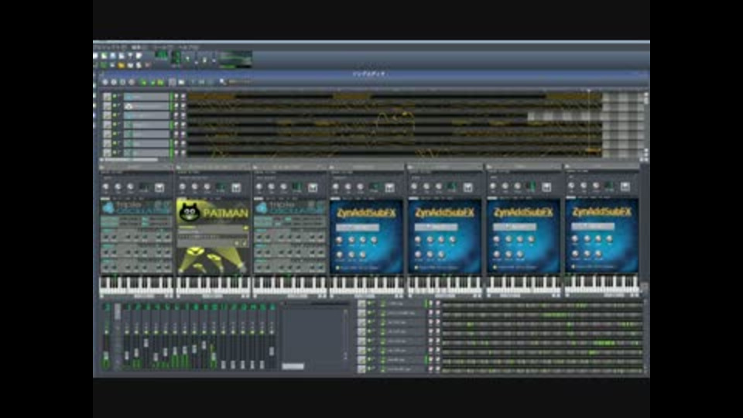Mute the last Beat+Bassline Editor track
This screenshot has height=418, width=743.
[x=370, y=369]
